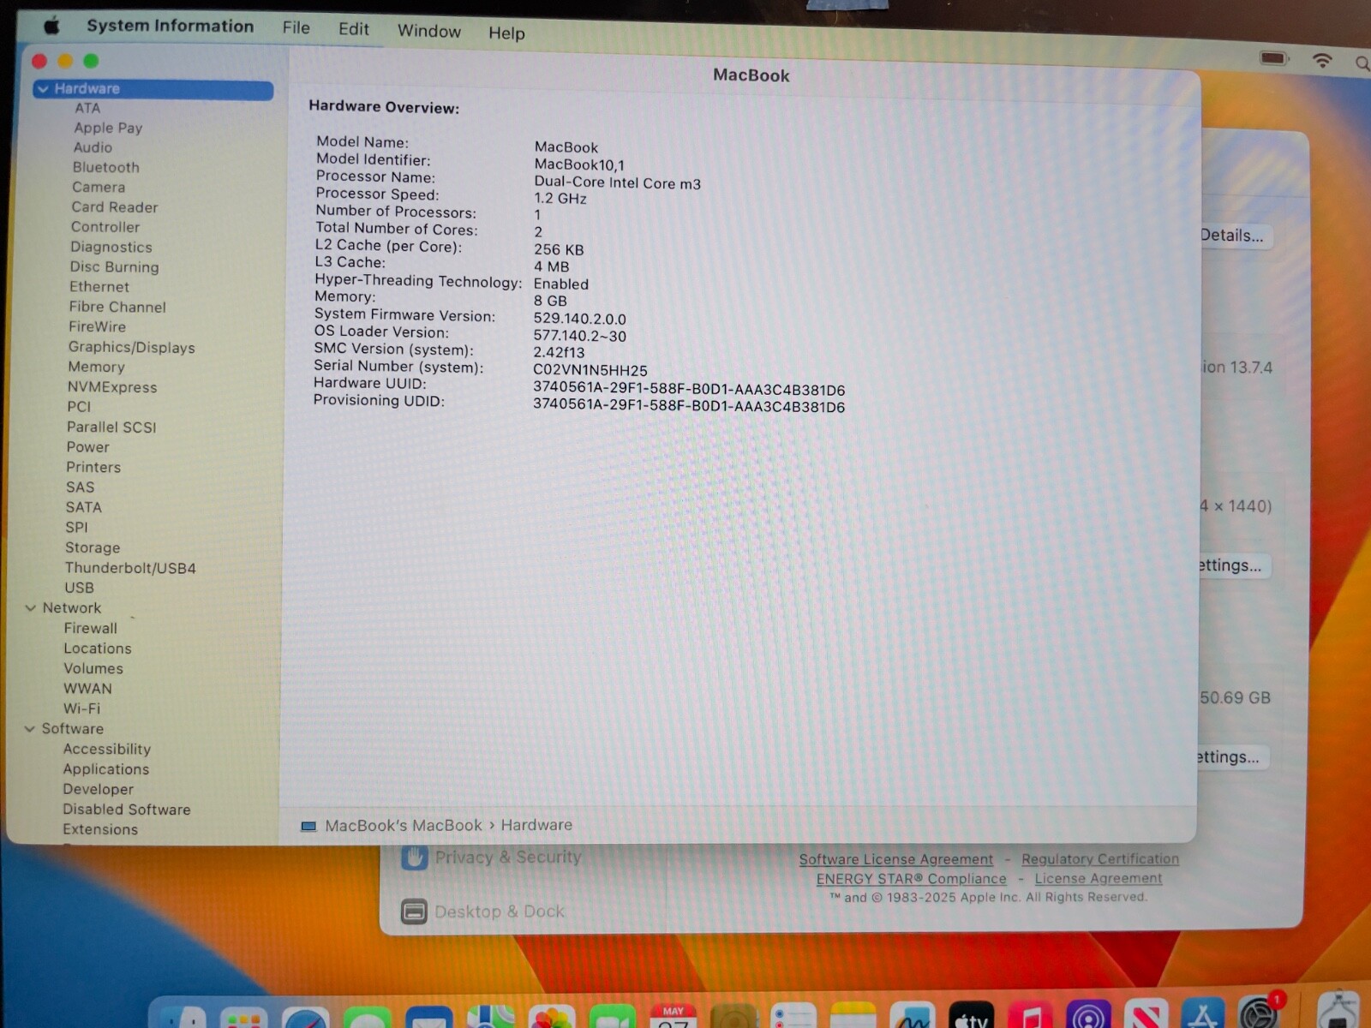
Task: Select Card Reader in the sidebar
Action: tap(115, 207)
